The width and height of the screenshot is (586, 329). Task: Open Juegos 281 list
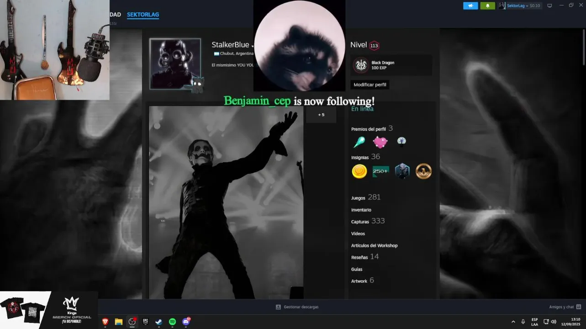click(x=366, y=197)
